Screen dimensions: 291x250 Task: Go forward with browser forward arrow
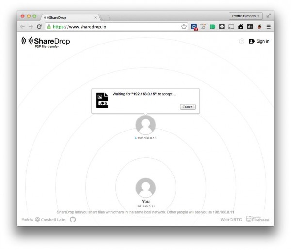click(31, 27)
